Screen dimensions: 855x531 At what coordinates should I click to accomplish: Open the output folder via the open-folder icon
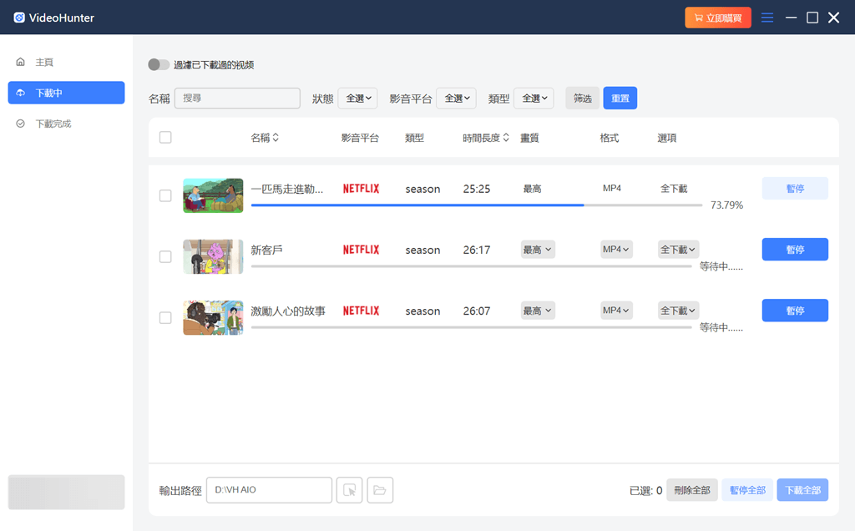pyautogui.click(x=380, y=490)
